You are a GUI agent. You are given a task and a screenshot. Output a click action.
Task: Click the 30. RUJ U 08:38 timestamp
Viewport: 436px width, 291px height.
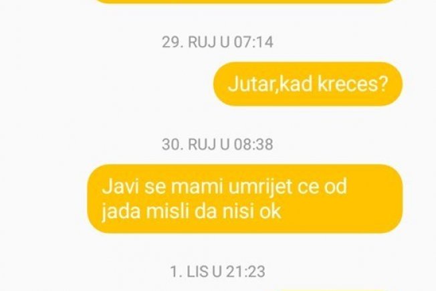click(x=217, y=144)
